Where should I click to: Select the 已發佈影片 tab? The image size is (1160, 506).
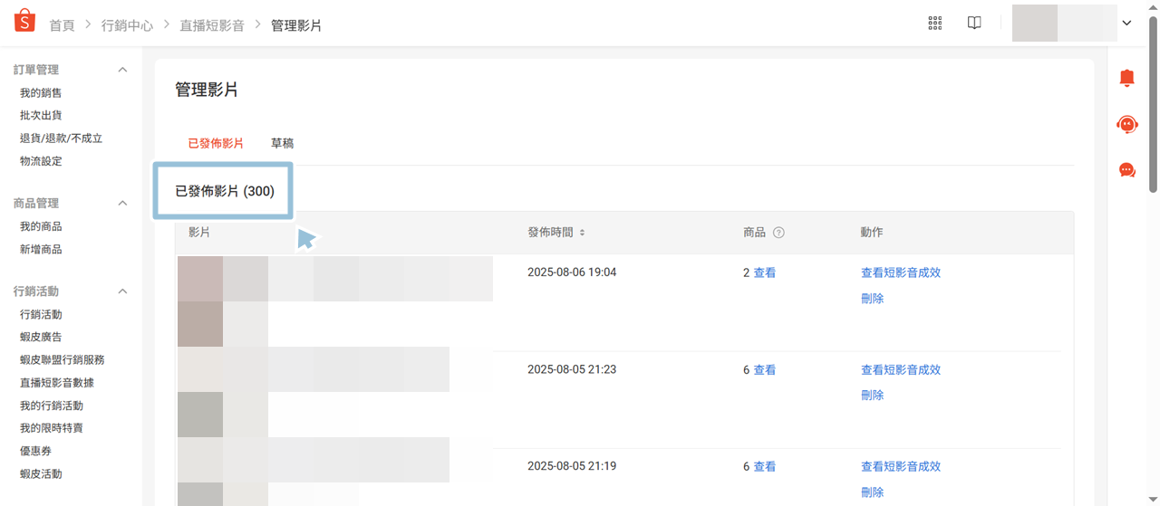(x=216, y=143)
